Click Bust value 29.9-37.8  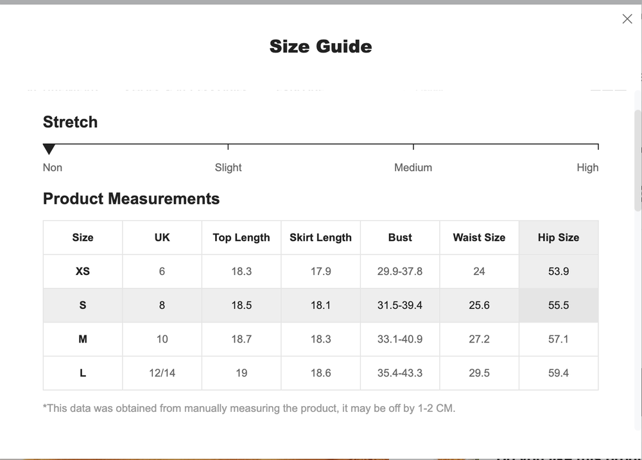pyautogui.click(x=400, y=271)
